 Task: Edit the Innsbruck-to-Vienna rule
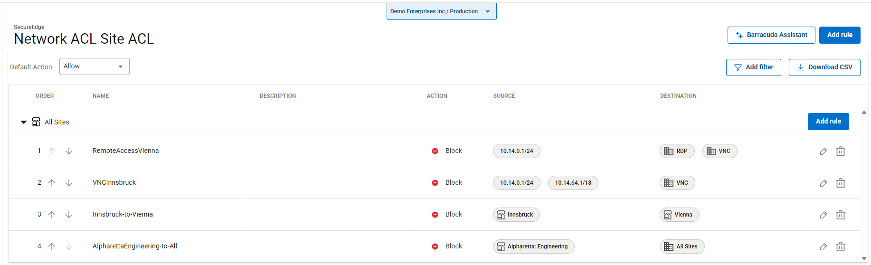pyautogui.click(x=823, y=215)
